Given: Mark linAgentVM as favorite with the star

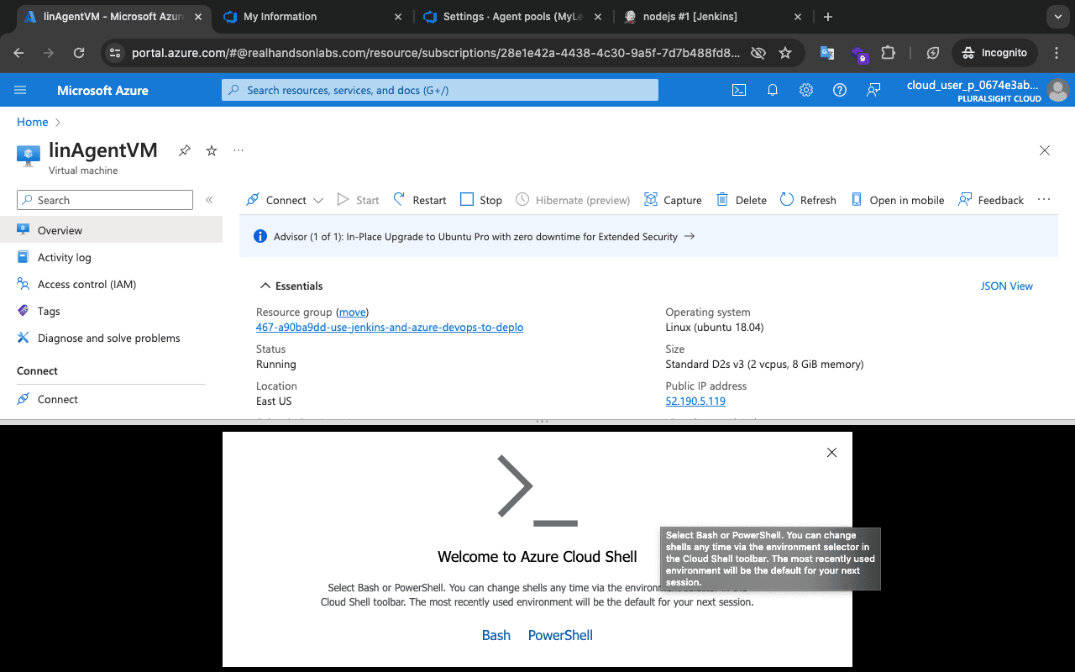Looking at the screenshot, I should pyautogui.click(x=212, y=150).
